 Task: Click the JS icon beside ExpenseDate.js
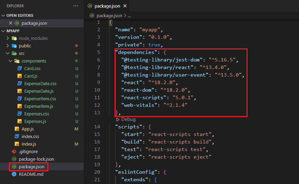20,91
